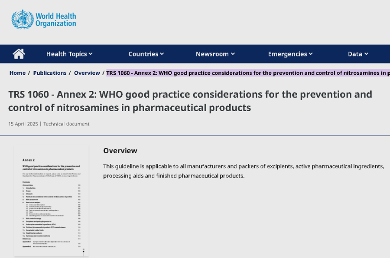Click the World Health Organization logo
Screen dimensions: 390x258
tap(44, 20)
